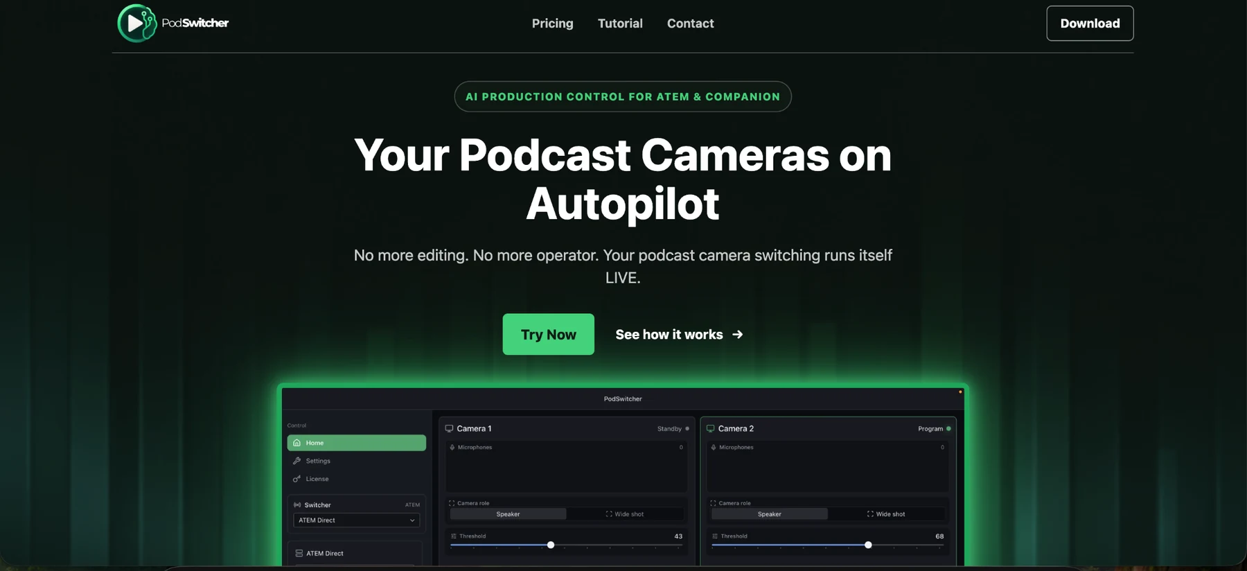Open License in the app sidebar
The image size is (1247, 571).
pyautogui.click(x=356, y=479)
